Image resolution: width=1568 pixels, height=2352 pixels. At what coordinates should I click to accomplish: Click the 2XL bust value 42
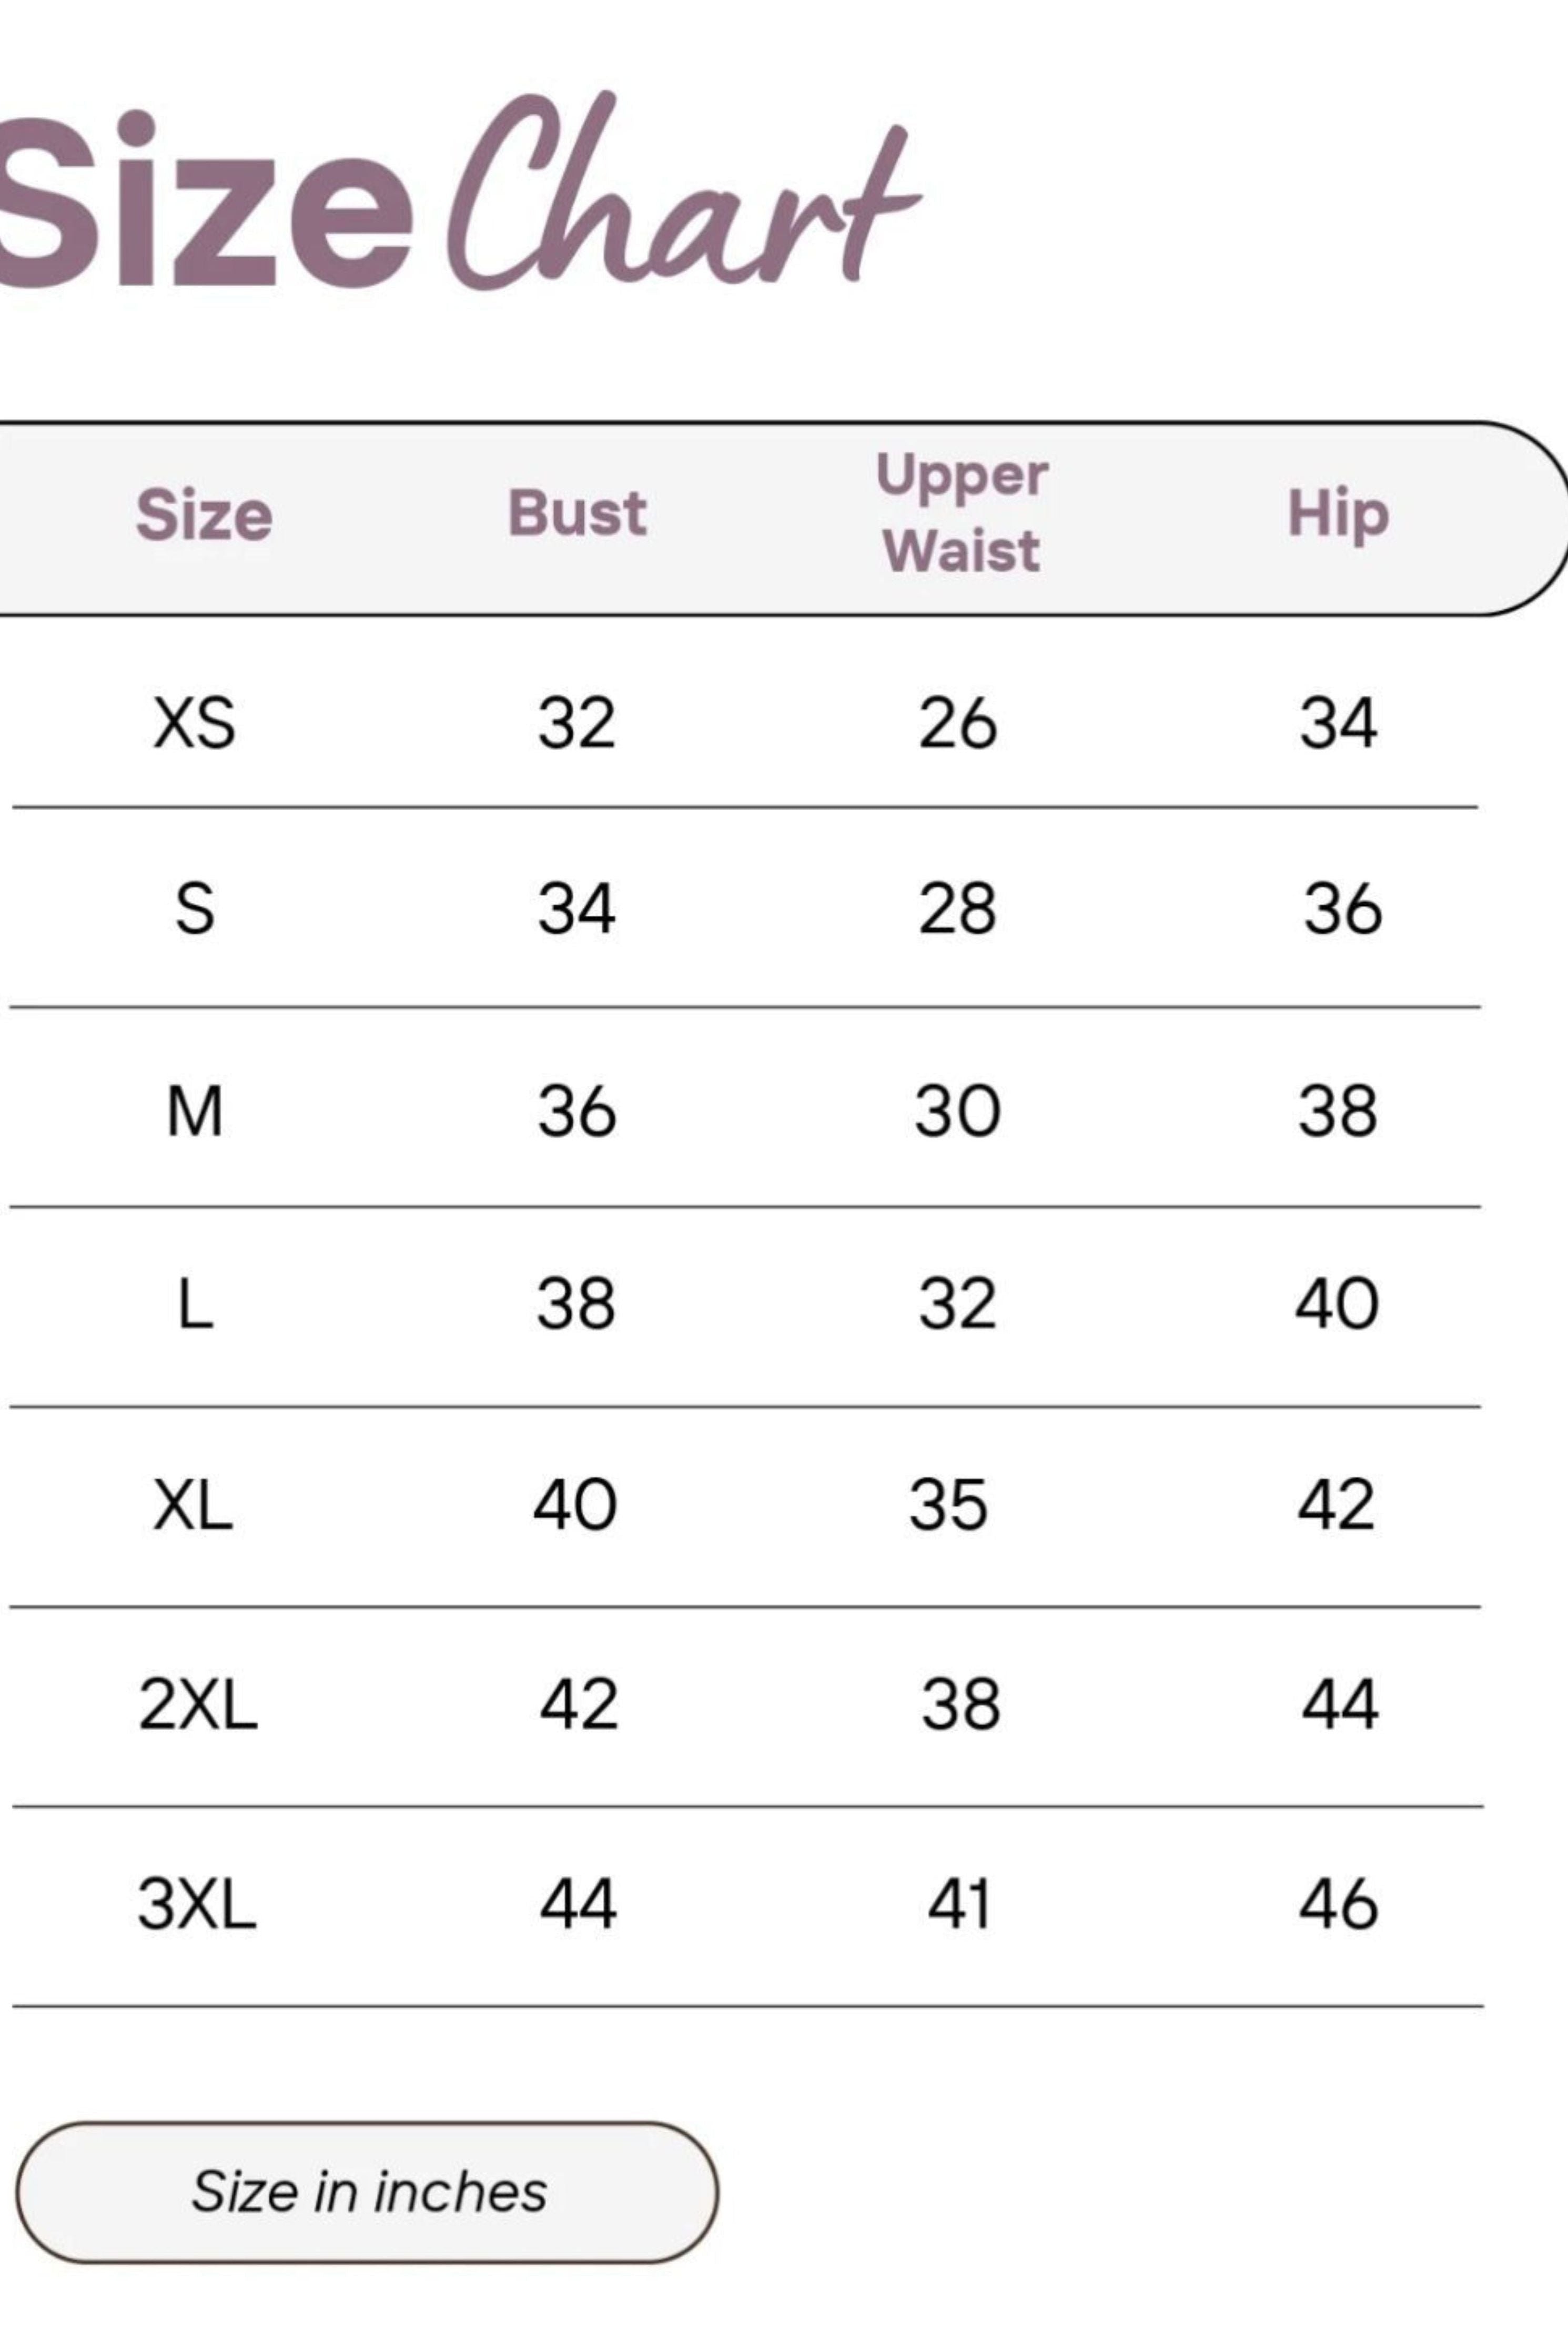tap(579, 1704)
